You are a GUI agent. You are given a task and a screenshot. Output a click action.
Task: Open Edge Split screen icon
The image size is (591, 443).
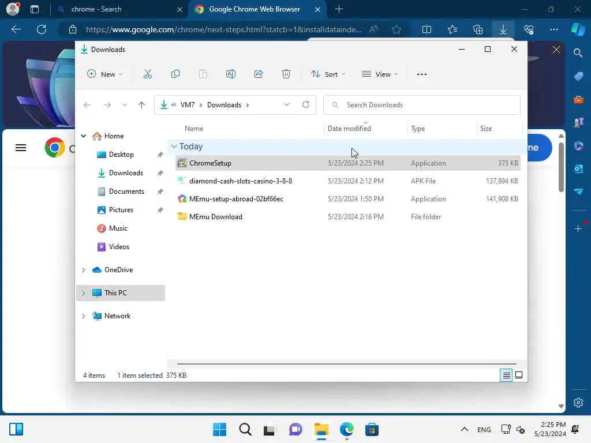[x=427, y=29]
